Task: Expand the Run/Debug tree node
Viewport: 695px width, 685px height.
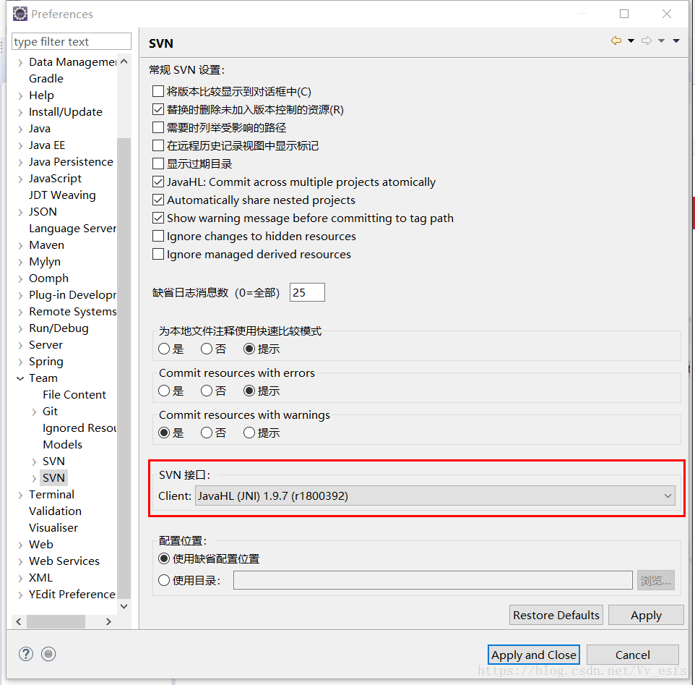Action: pos(20,328)
